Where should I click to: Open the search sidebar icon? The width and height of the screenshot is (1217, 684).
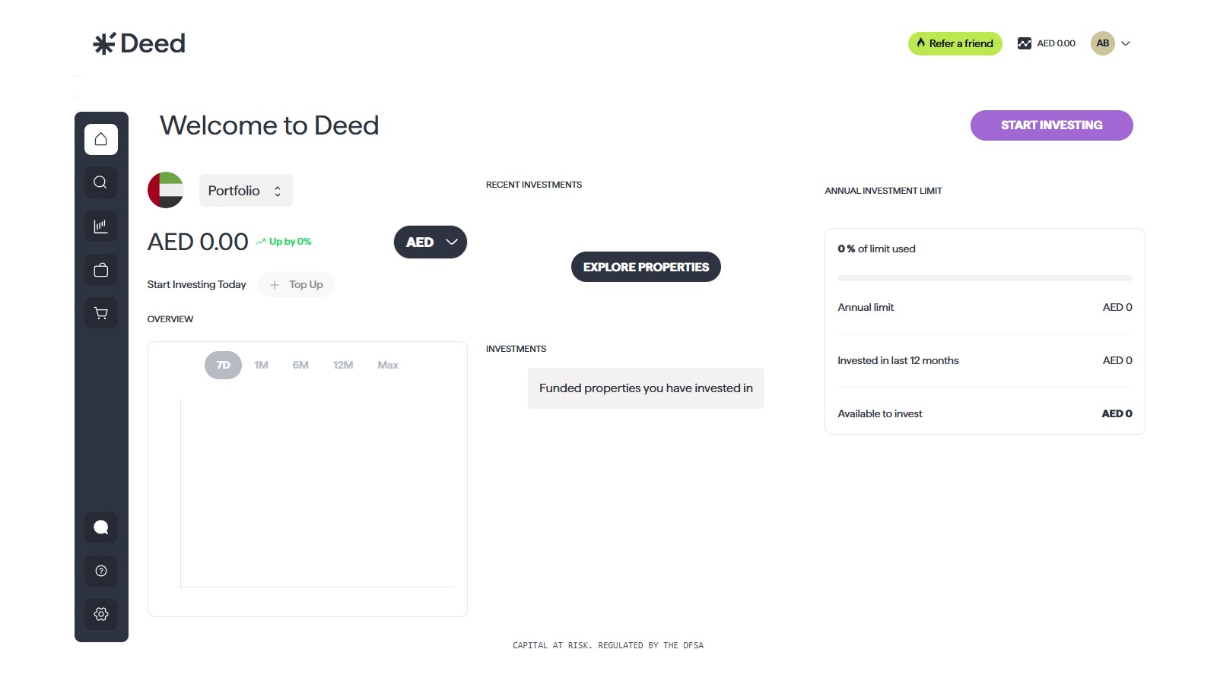tap(101, 182)
